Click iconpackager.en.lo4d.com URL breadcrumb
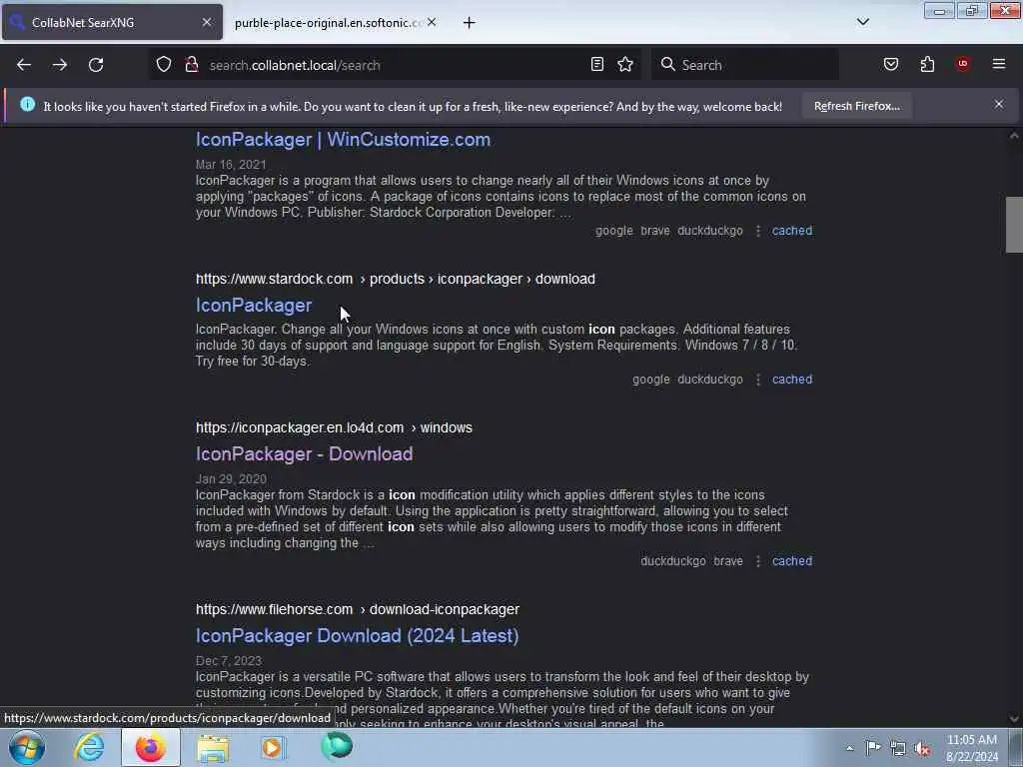Viewport: 1023px width, 767px height. point(334,427)
